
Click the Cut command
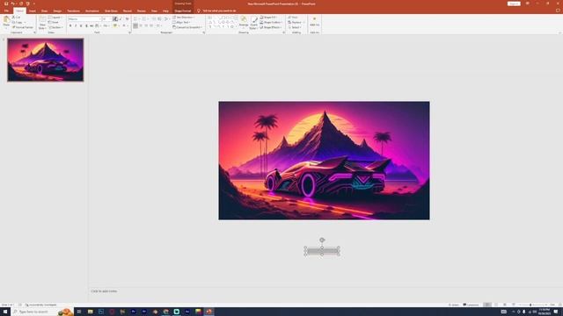tap(17, 18)
